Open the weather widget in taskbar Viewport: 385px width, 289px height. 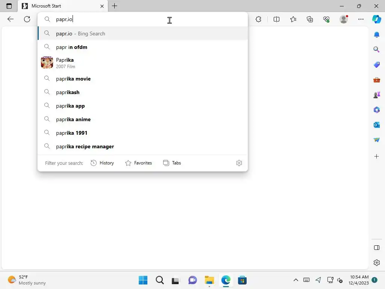pos(27,280)
